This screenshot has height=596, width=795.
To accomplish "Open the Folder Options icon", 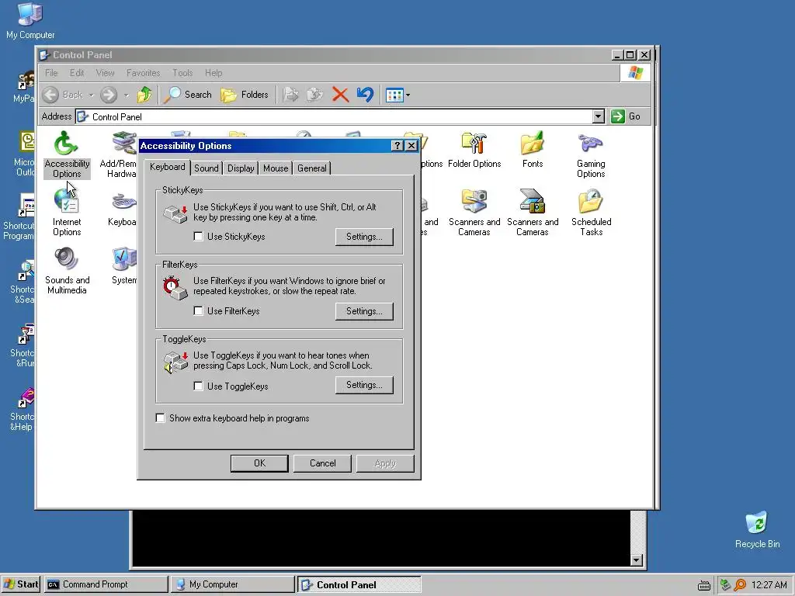I will 474,150.
